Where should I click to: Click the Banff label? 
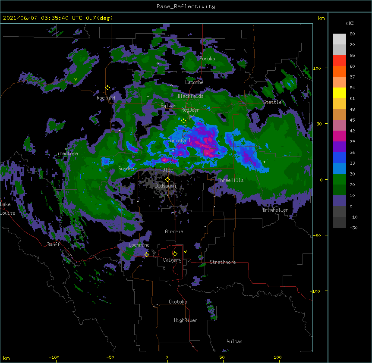coord(54,244)
